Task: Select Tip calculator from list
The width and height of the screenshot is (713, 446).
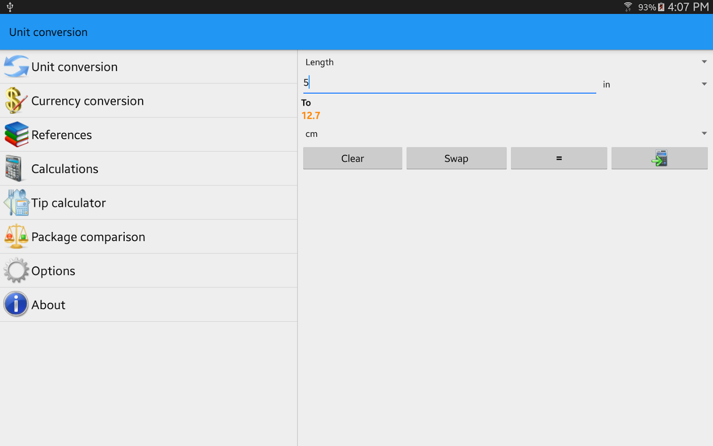Action: (x=149, y=203)
